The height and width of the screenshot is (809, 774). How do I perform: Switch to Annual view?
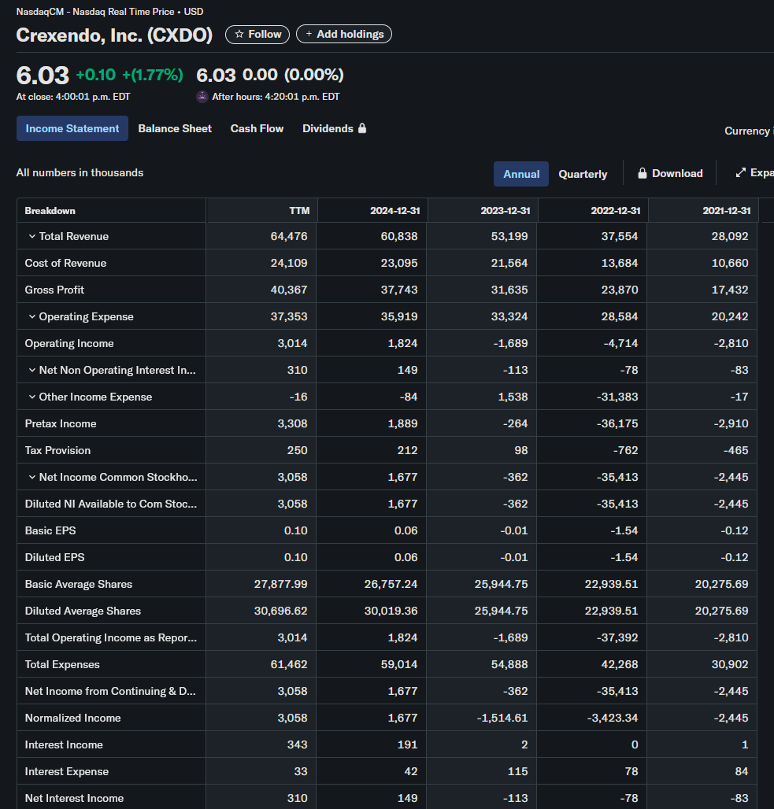[x=521, y=174]
